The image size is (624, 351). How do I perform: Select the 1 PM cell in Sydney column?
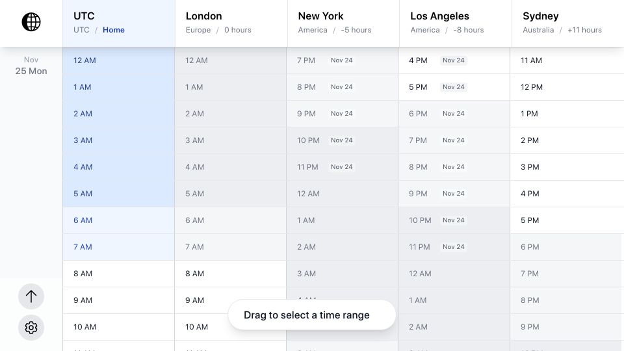(567, 114)
